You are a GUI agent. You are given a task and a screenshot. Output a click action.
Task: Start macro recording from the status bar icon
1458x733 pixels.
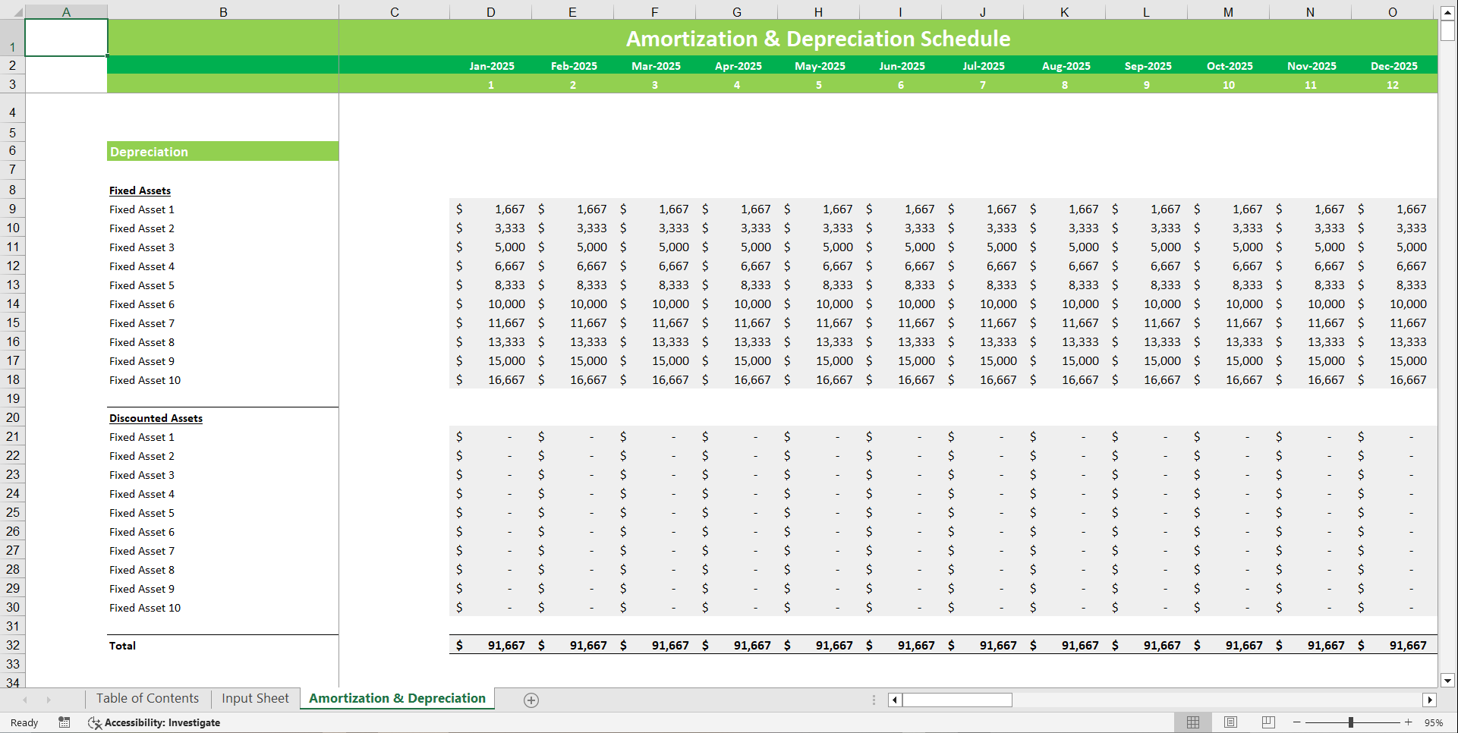pyautogui.click(x=65, y=722)
